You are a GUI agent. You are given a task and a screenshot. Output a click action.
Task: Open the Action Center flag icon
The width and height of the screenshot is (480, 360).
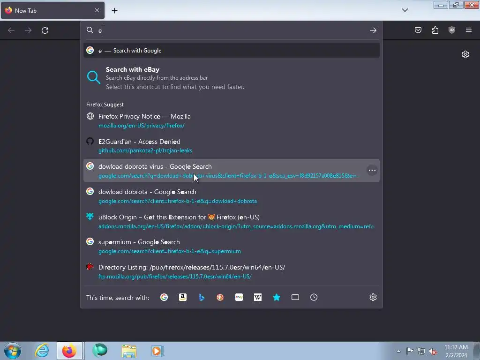[x=410, y=351]
